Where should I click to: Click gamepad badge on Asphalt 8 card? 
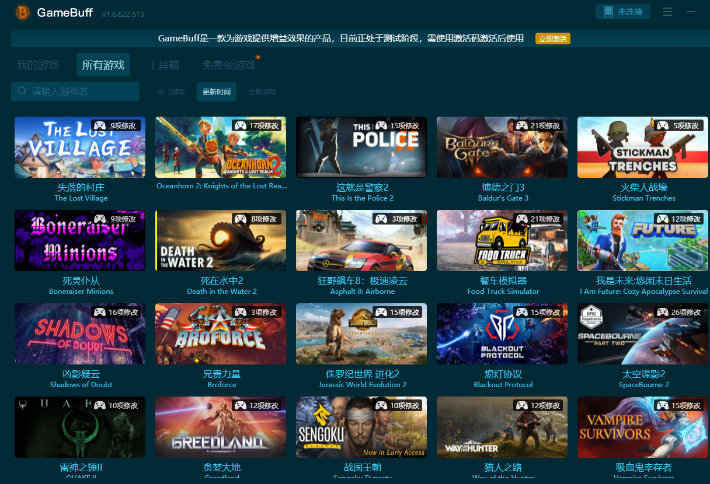click(x=381, y=219)
